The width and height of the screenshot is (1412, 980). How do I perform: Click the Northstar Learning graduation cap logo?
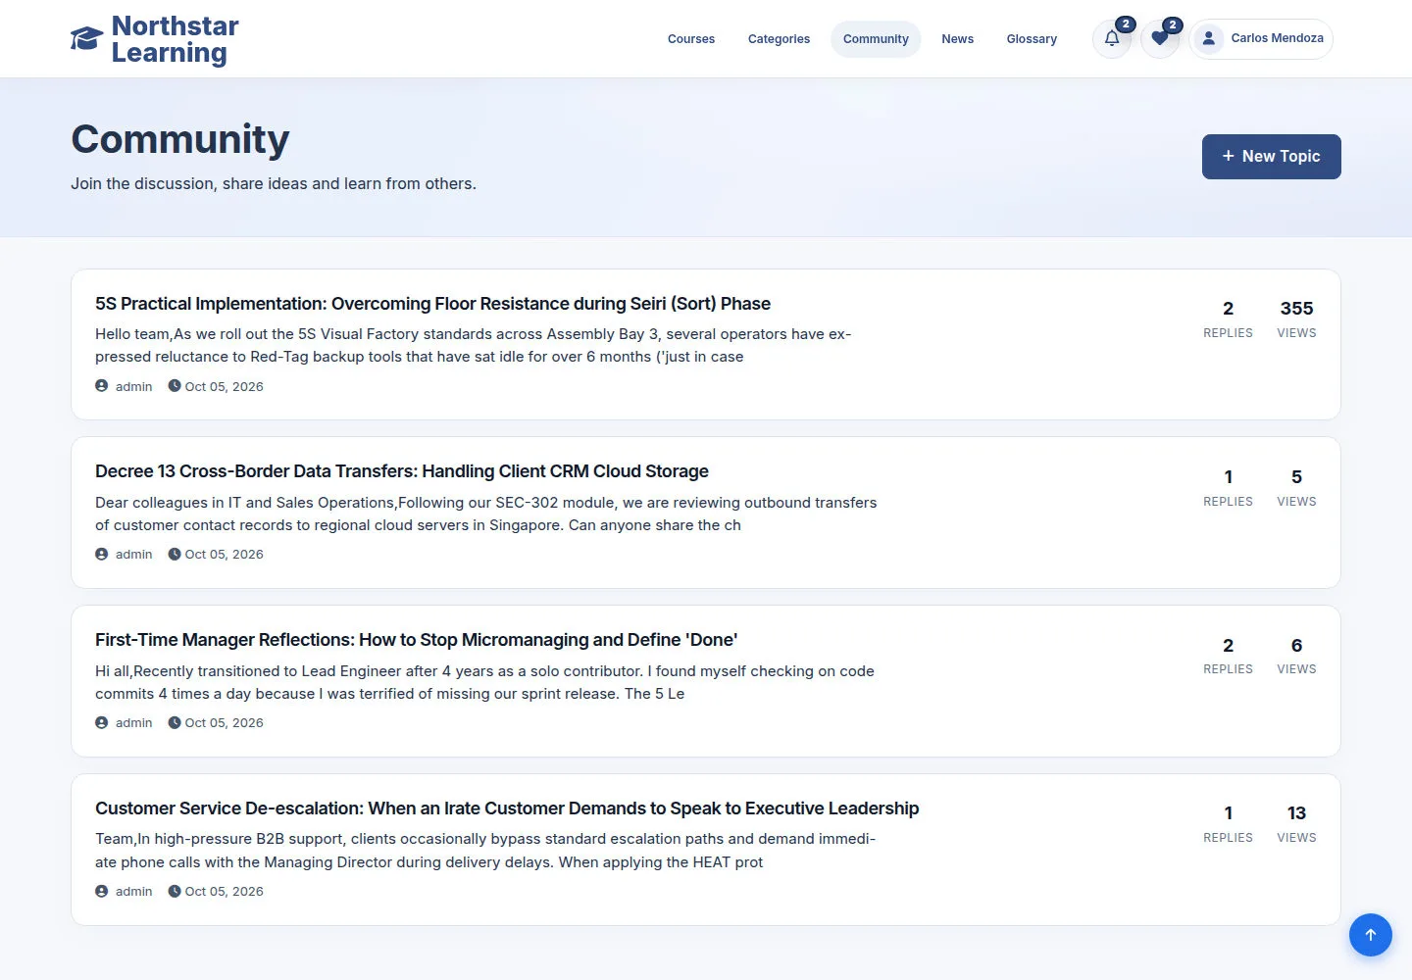coord(86,39)
